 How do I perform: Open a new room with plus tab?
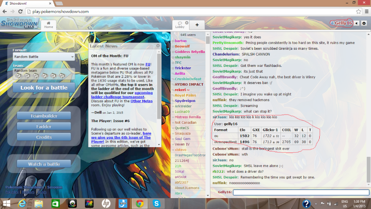click(197, 25)
